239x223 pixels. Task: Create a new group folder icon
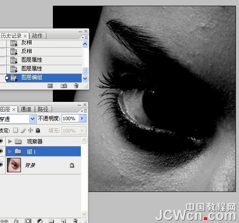[x=52, y=221]
